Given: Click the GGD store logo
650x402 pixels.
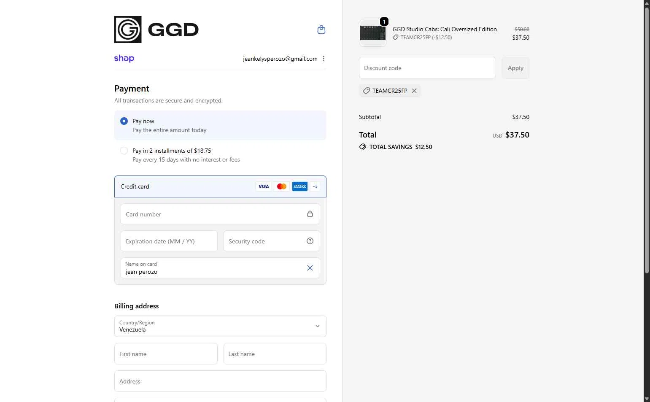Looking at the screenshot, I should click(156, 30).
